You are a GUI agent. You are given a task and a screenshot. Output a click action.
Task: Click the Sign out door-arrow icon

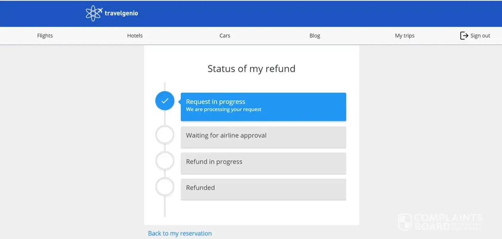point(464,35)
